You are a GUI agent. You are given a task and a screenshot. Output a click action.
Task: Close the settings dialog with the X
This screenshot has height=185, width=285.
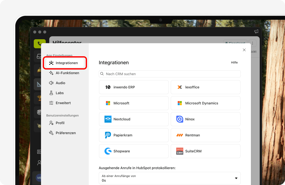click(x=244, y=50)
